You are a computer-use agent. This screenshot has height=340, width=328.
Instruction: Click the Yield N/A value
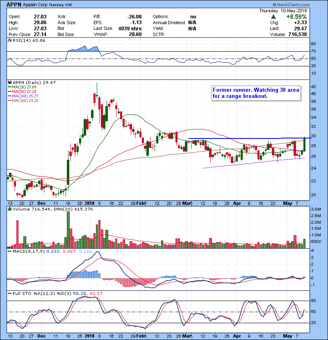[192, 28]
